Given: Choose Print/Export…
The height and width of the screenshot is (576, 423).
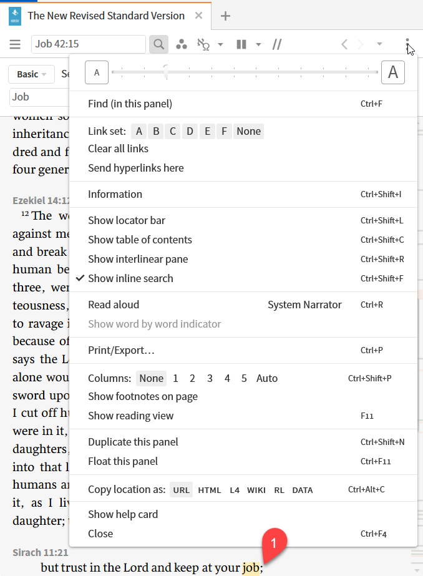Looking at the screenshot, I should [243, 351].
